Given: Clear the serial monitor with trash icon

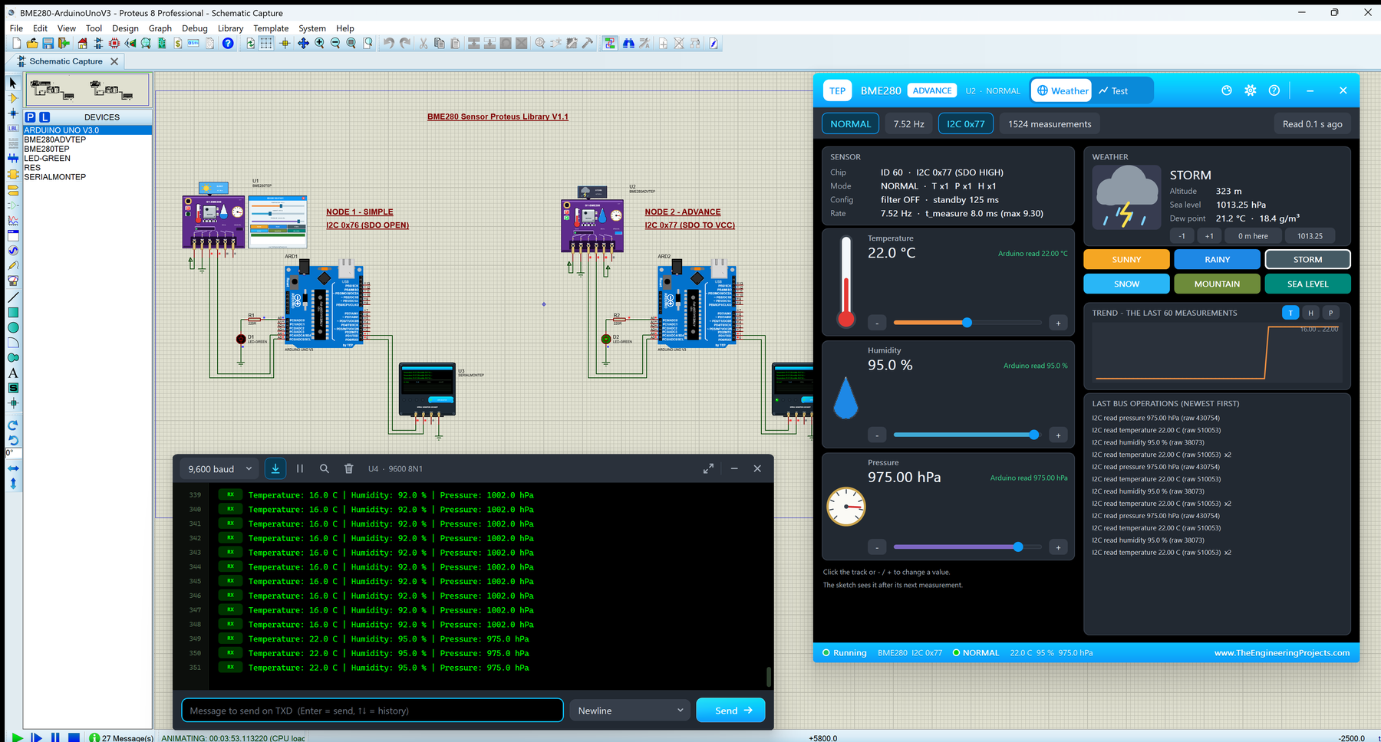Looking at the screenshot, I should click(348, 468).
